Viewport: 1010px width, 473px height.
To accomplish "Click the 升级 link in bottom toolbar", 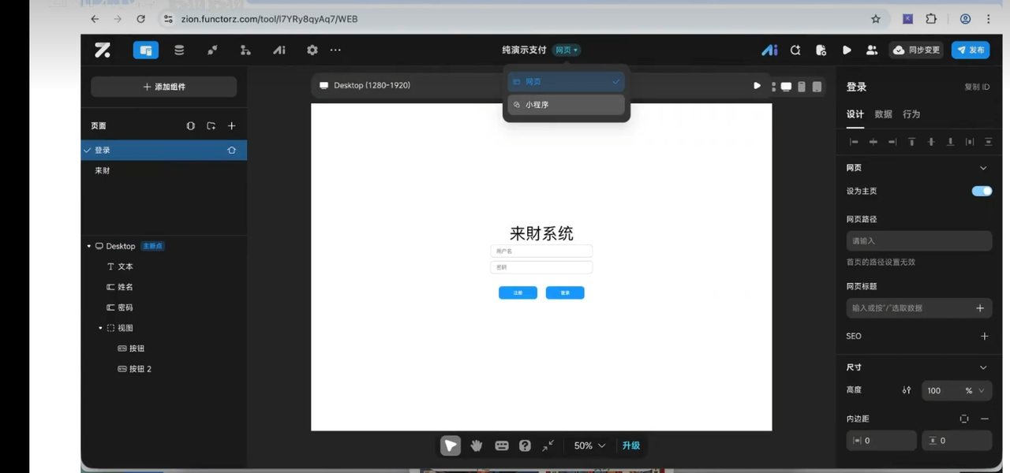I will [x=630, y=445].
